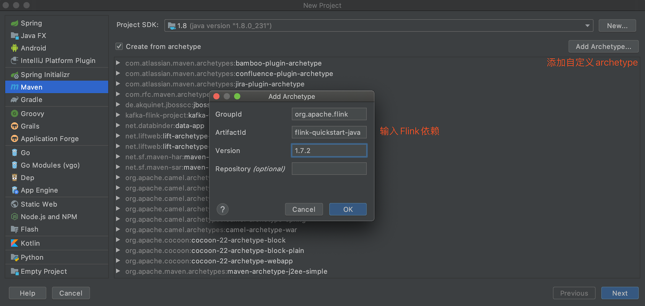Click the question mark help icon in dialog
645x306 pixels.
(223, 209)
